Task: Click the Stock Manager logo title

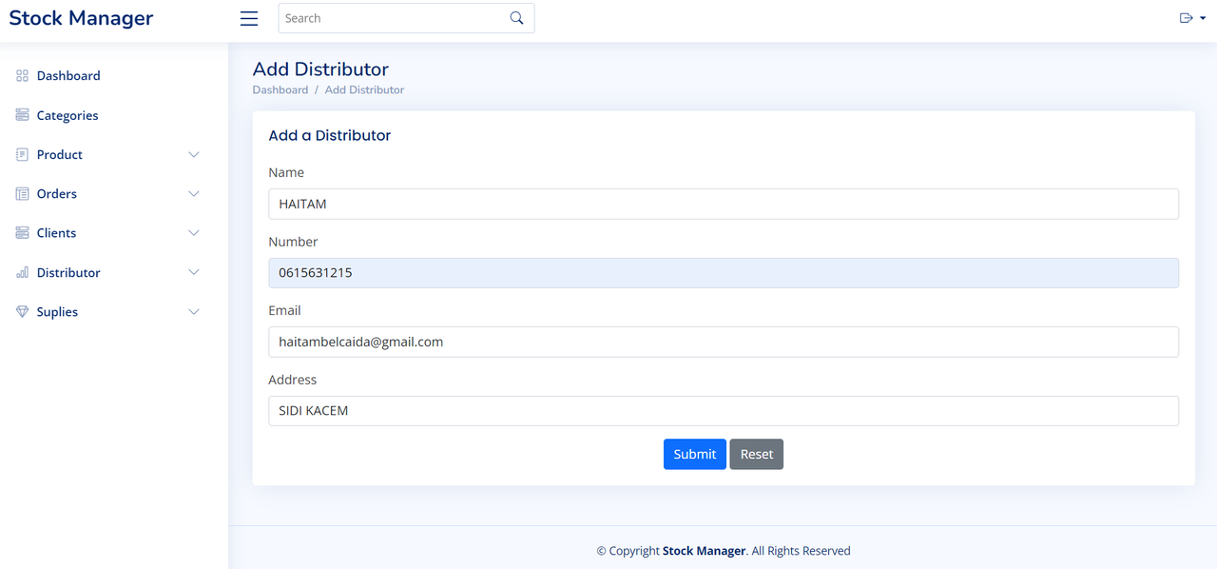Action: (x=81, y=18)
